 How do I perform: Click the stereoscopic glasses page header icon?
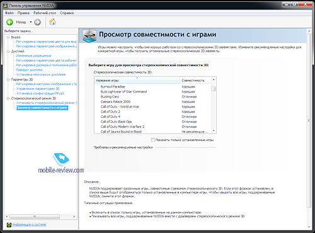pyautogui.click(x=89, y=35)
